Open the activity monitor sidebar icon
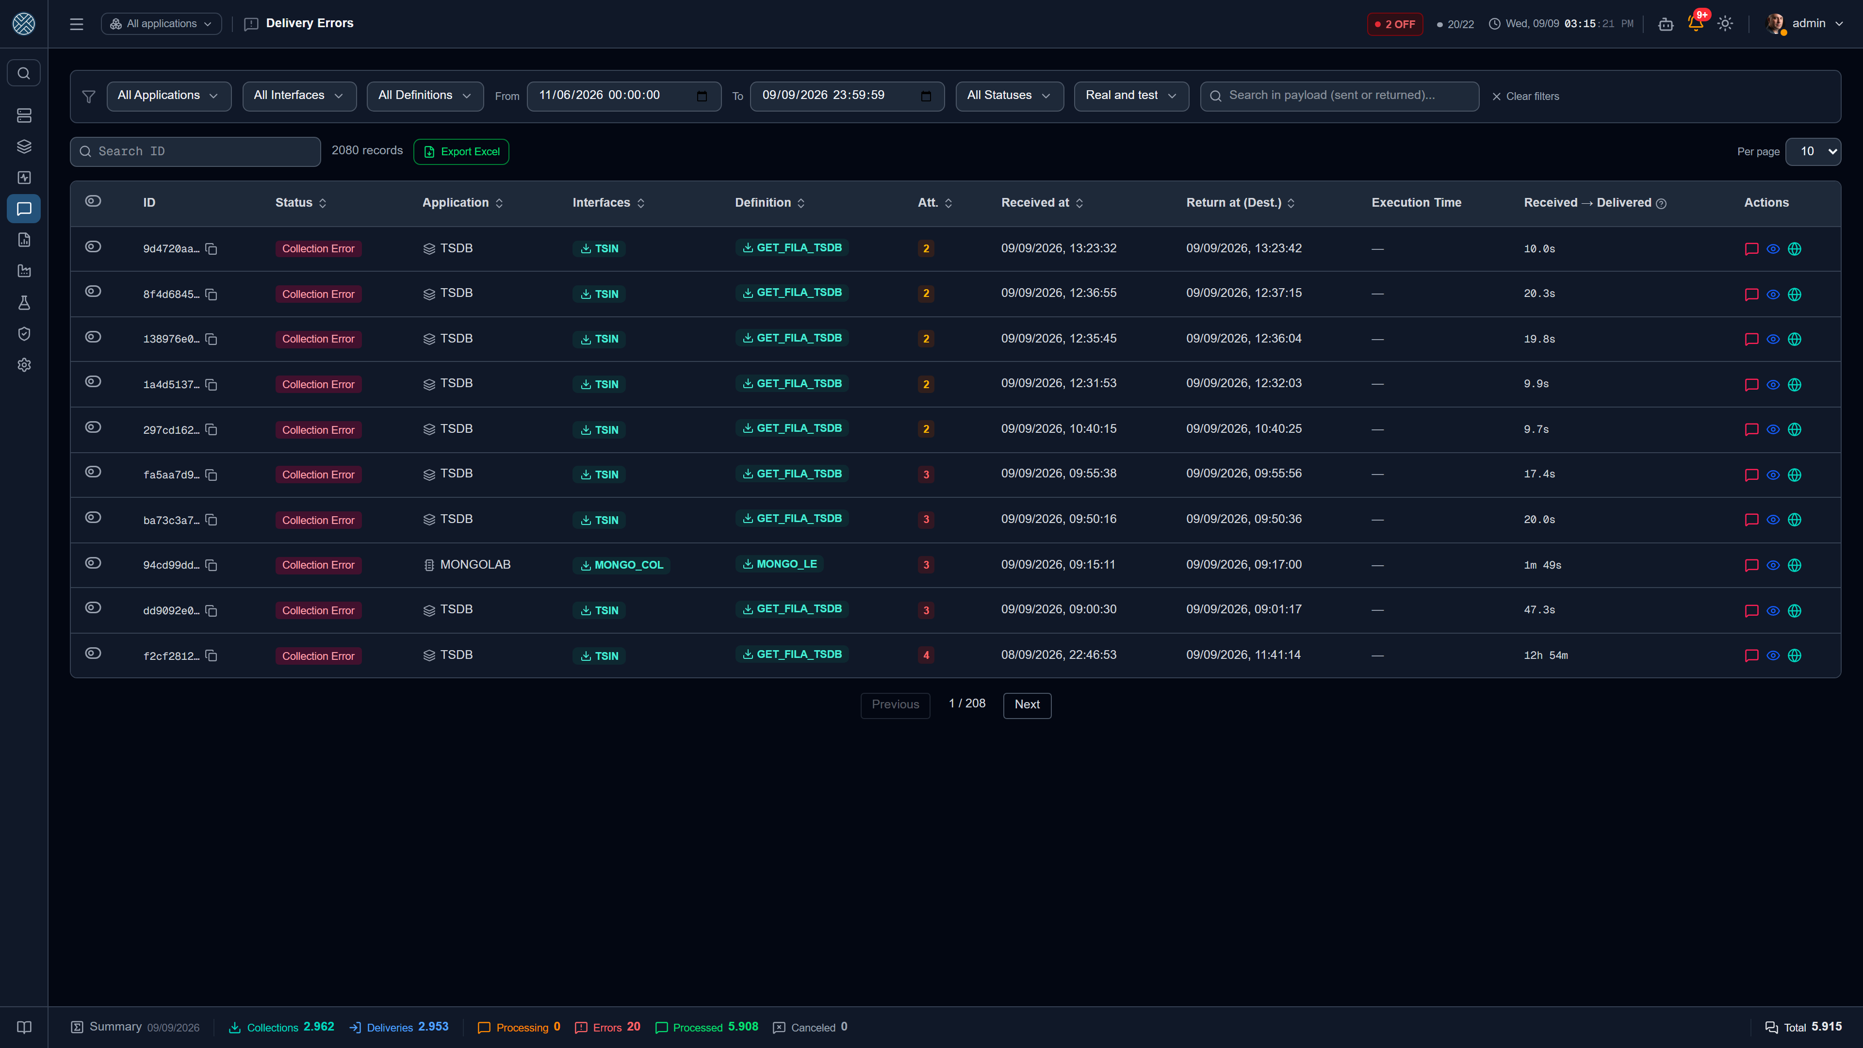The image size is (1863, 1048). pyautogui.click(x=24, y=178)
